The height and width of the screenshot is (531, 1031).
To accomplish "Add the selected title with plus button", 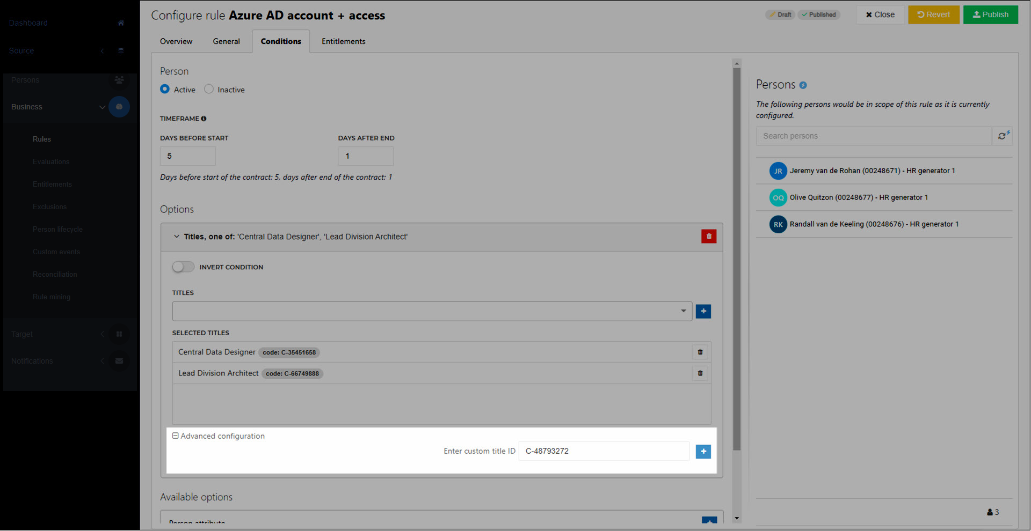I will point(703,311).
